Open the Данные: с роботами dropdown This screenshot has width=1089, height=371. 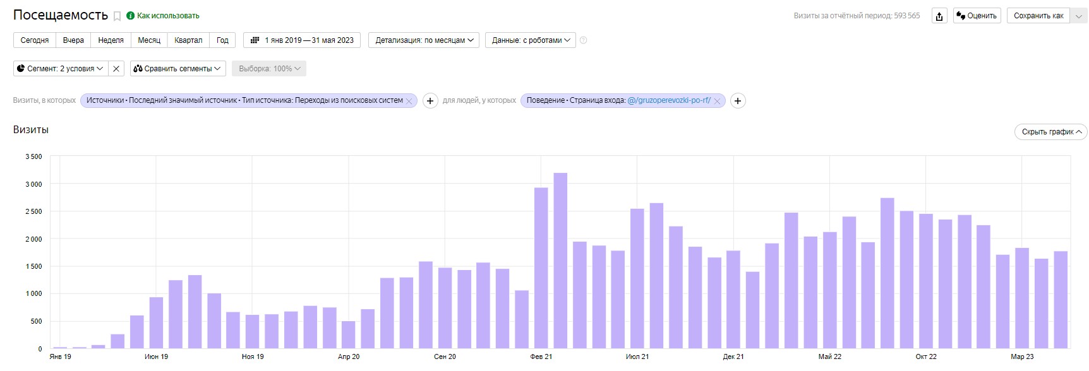[x=531, y=40]
